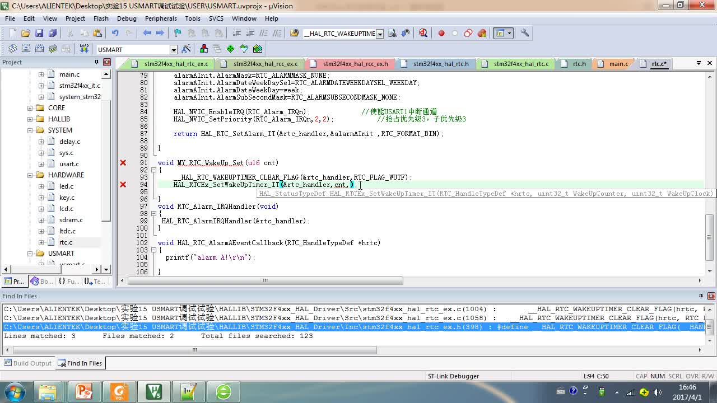Collapse the HARDWARE group in project tree
The height and width of the screenshot is (403, 717).
click(30, 175)
